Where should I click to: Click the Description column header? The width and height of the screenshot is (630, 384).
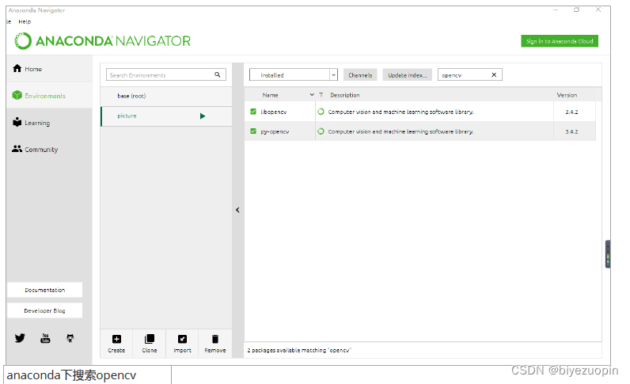point(345,95)
